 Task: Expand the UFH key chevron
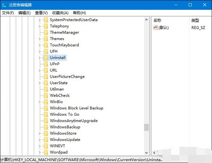click(40, 52)
